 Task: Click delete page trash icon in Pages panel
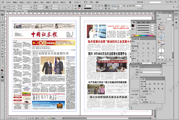click(170, 59)
